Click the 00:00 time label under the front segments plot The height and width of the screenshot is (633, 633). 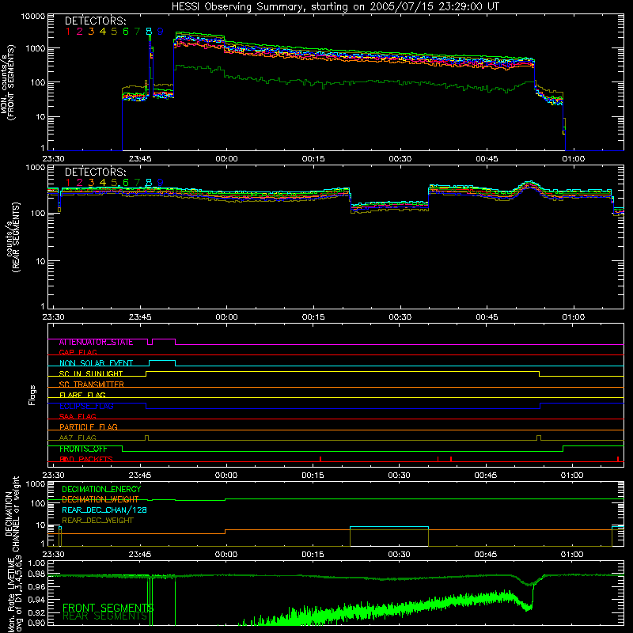(226, 159)
